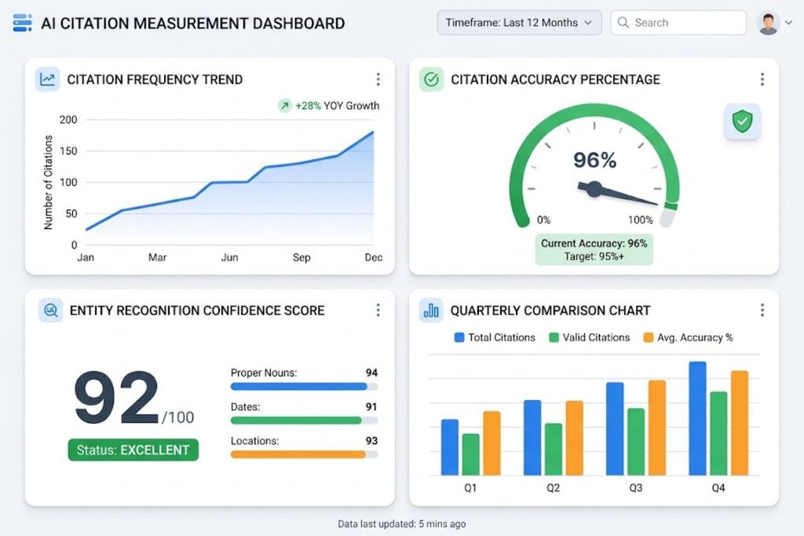Click the Status: EXCELLENT badge
Viewport: 804px width, 536px height.
[133, 450]
